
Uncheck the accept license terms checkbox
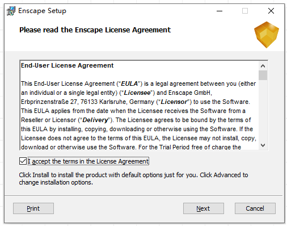[23, 161]
